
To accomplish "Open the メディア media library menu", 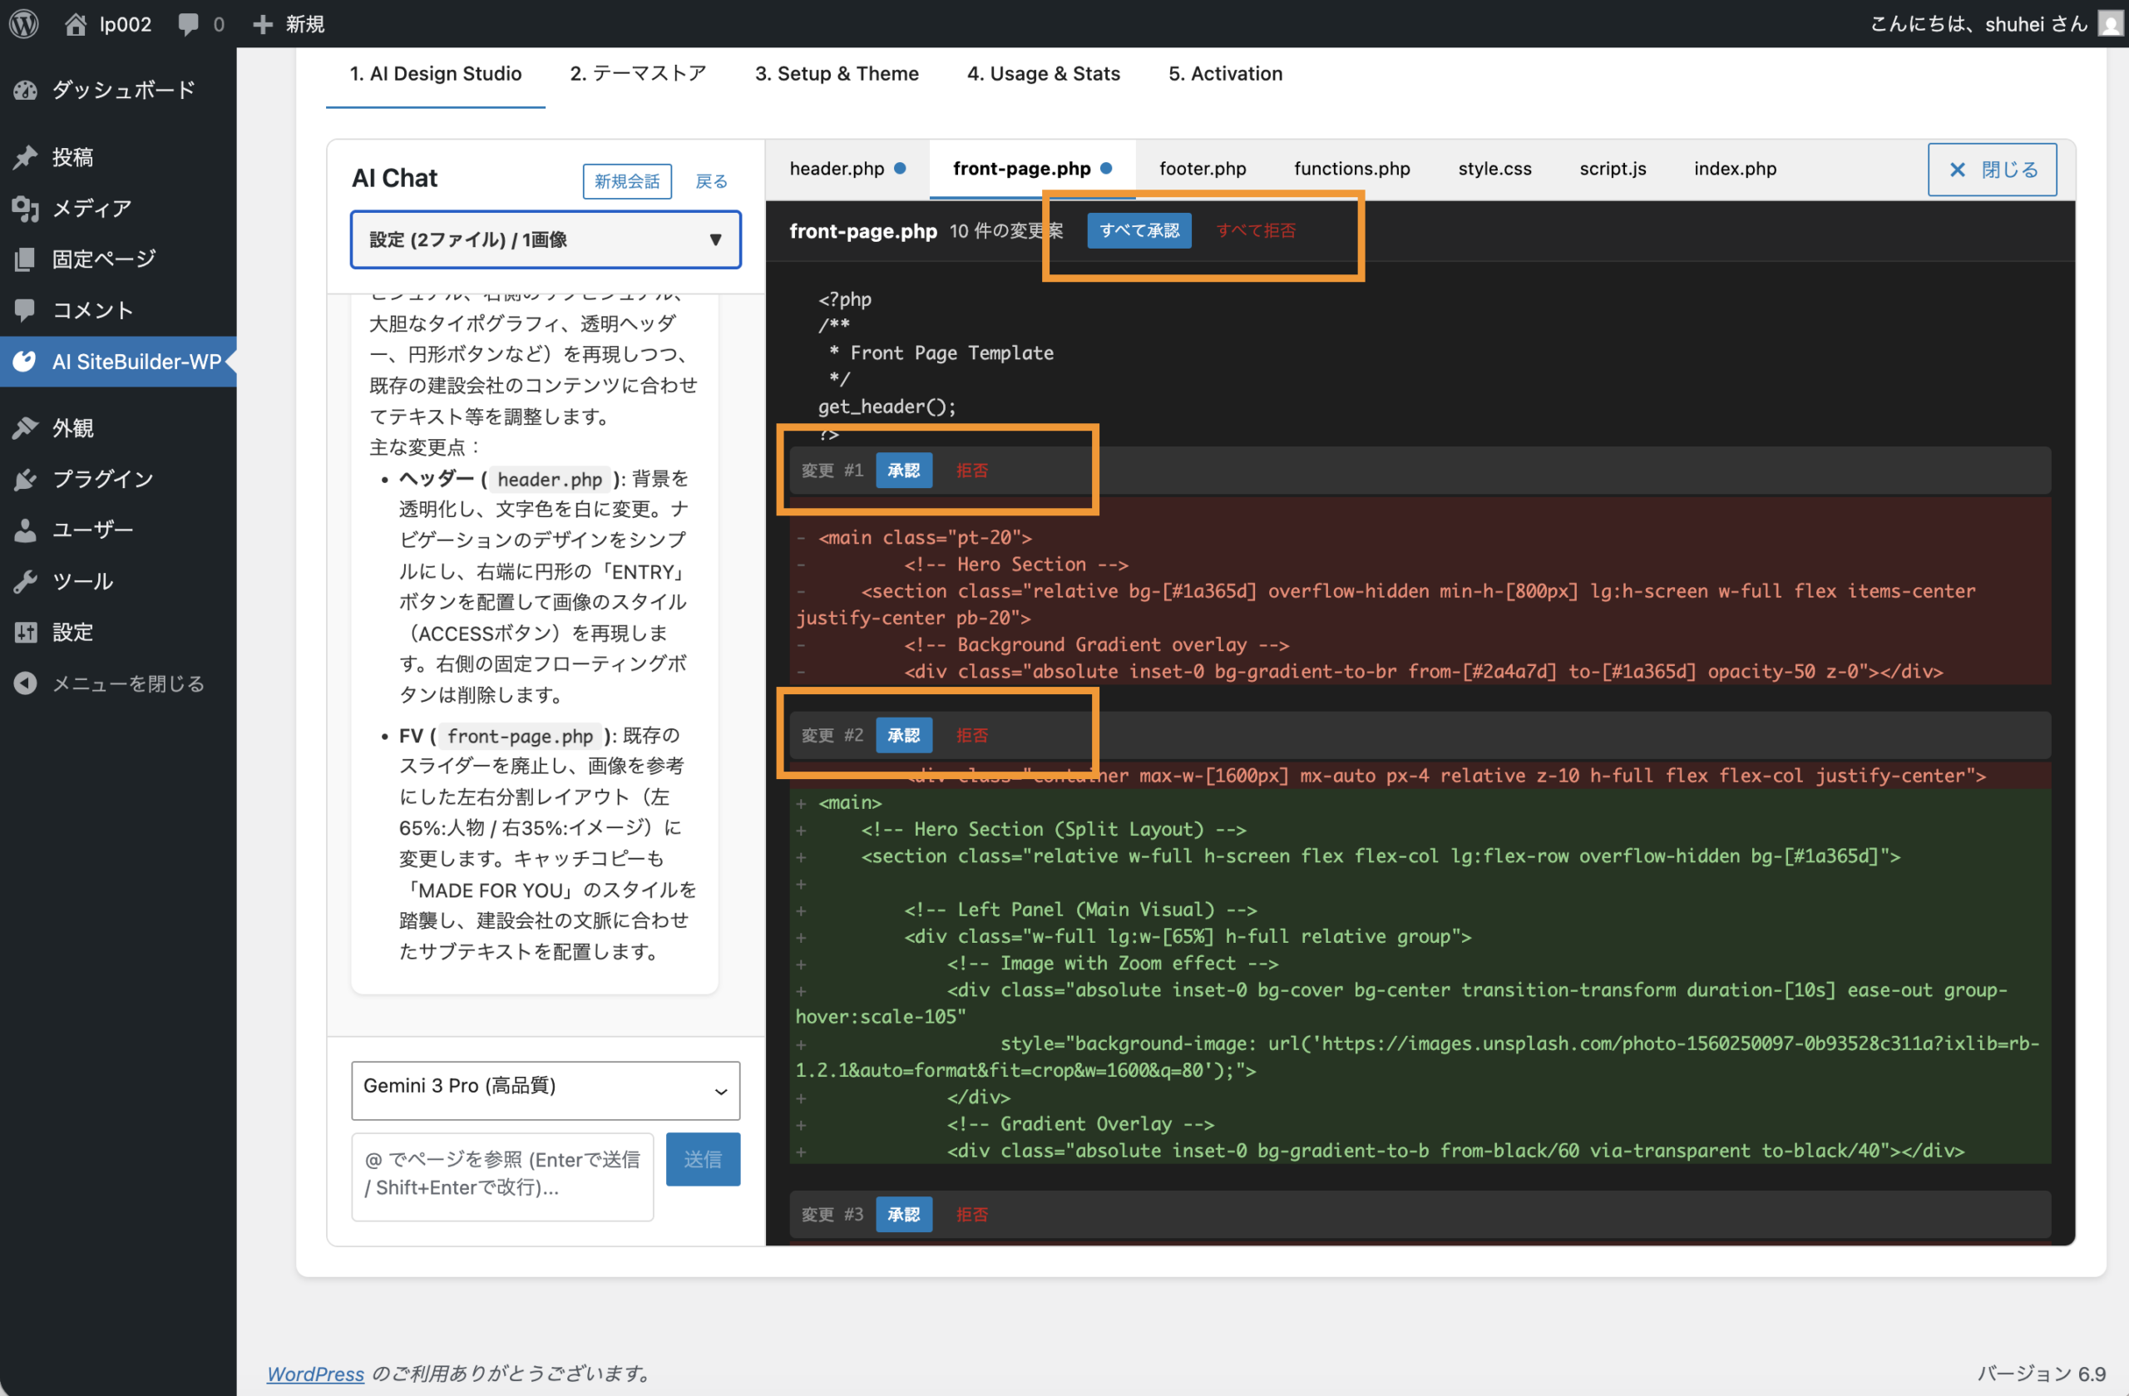I will tap(91, 209).
